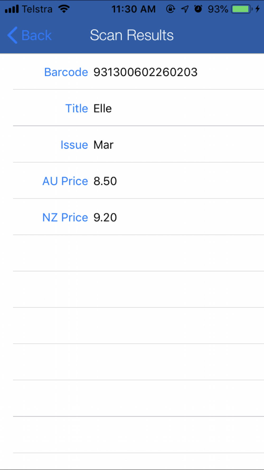The width and height of the screenshot is (264, 470).
Task: Tap the location services arrow icon
Action: [185, 9]
